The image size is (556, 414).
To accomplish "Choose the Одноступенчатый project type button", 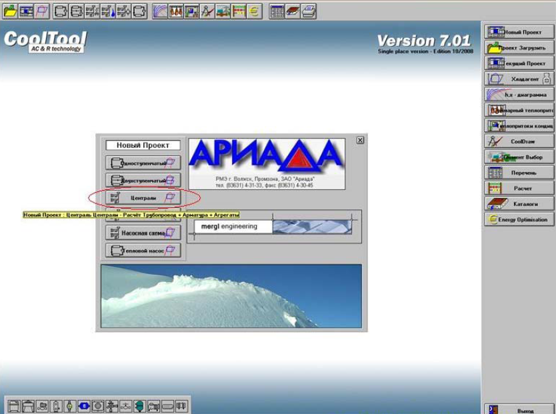I will pyautogui.click(x=143, y=163).
